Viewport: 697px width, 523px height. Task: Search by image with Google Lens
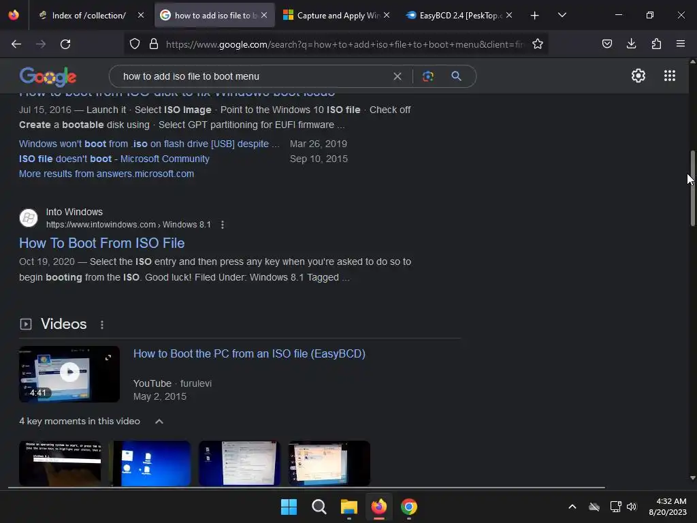coord(427,76)
